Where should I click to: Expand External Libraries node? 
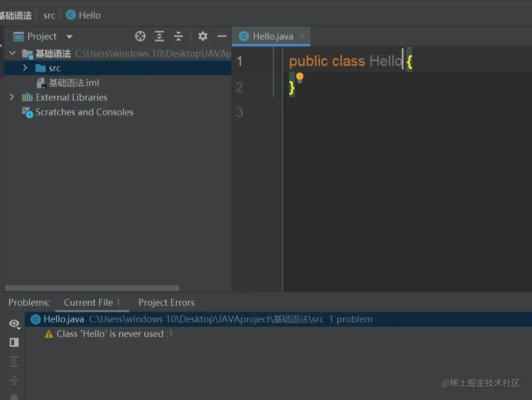pos(12,97)
